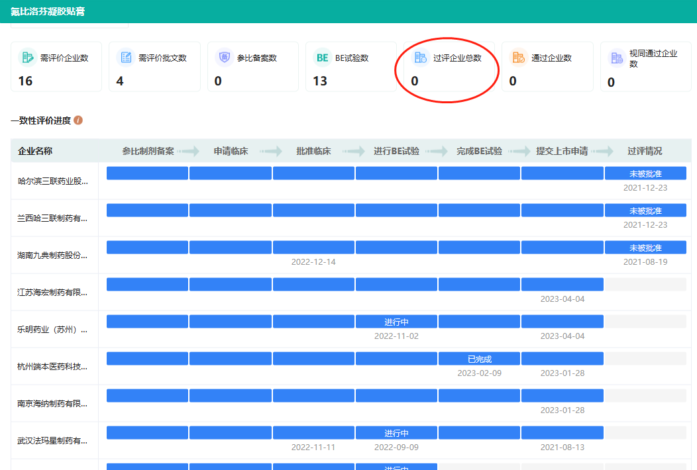
Task: Select company 武汉法玛星制药有...
Action: [x=52, y=441]
